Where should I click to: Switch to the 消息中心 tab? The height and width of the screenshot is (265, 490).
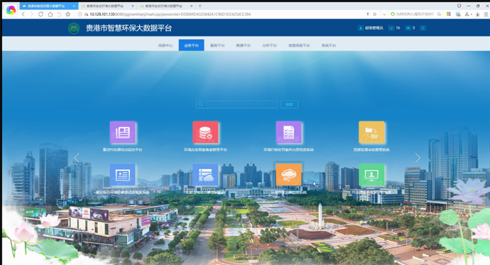165,46
